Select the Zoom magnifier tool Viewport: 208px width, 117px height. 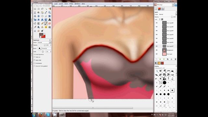point(50,12)
